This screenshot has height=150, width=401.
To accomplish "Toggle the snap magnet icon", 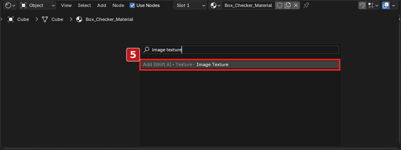I will click(x=362, y=5).
